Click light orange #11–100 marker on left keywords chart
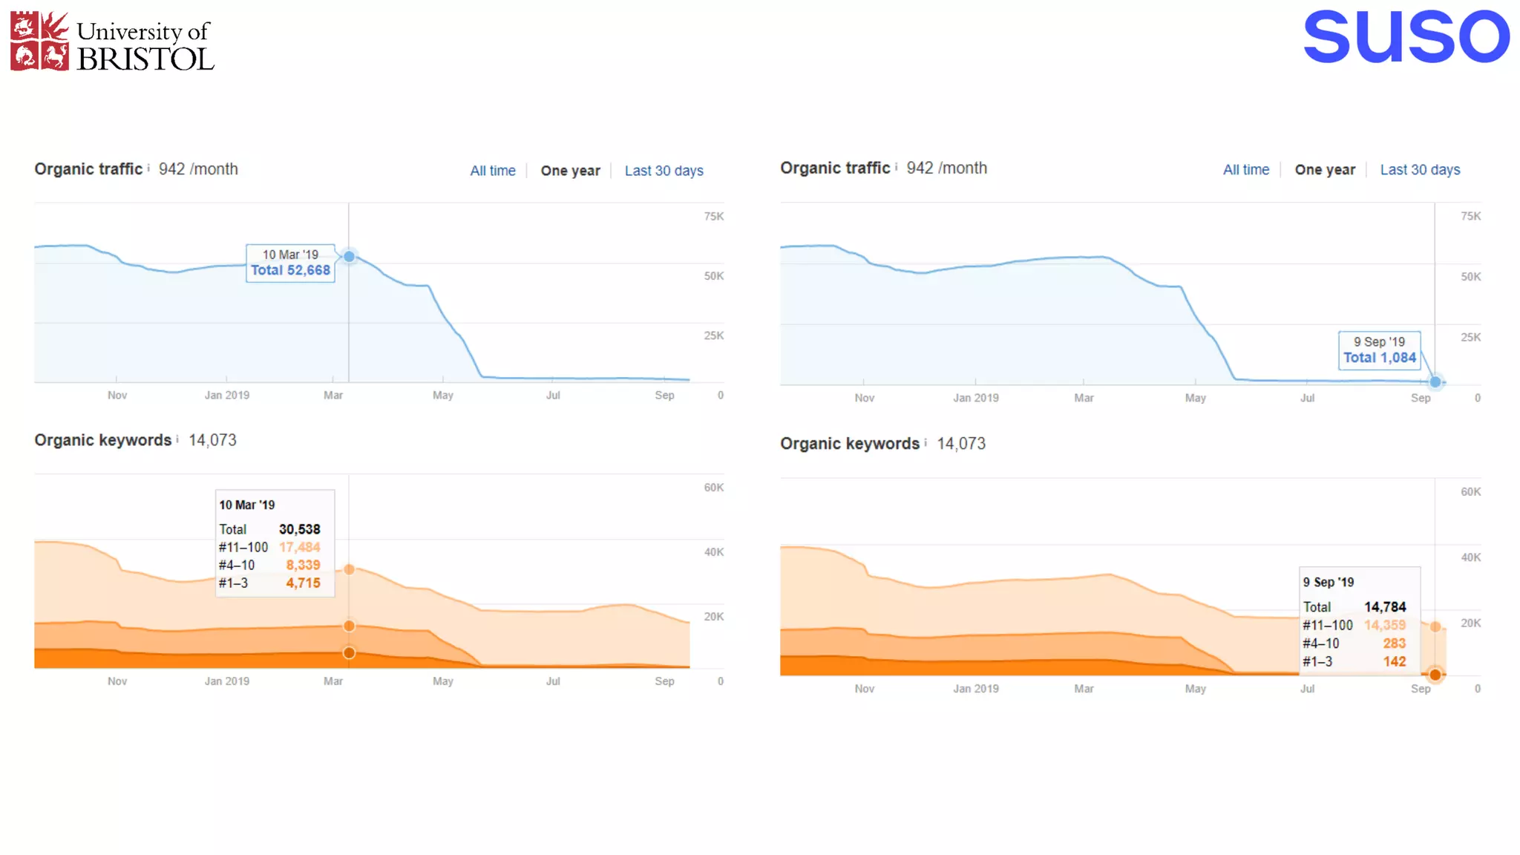Image resolution: width=1520 pixels, height=855 pixels. (349, 569)
